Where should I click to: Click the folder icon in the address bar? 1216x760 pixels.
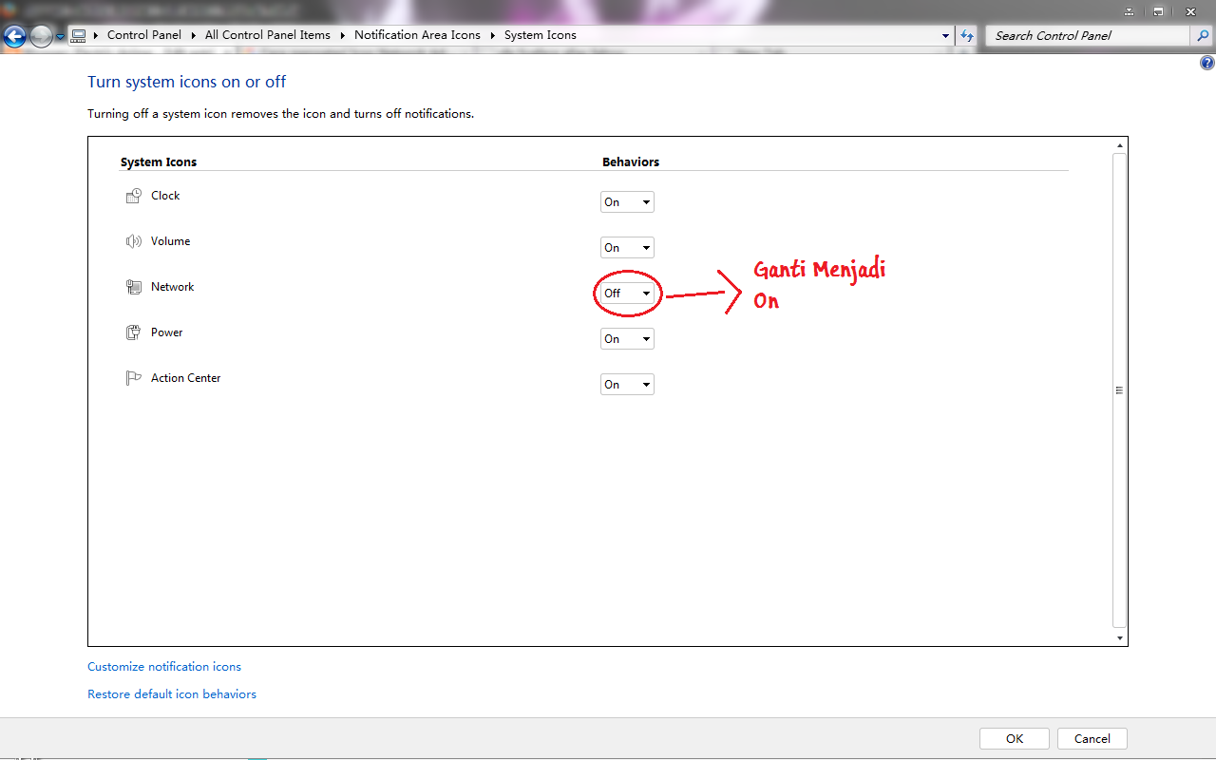click(x=77, y=34)
